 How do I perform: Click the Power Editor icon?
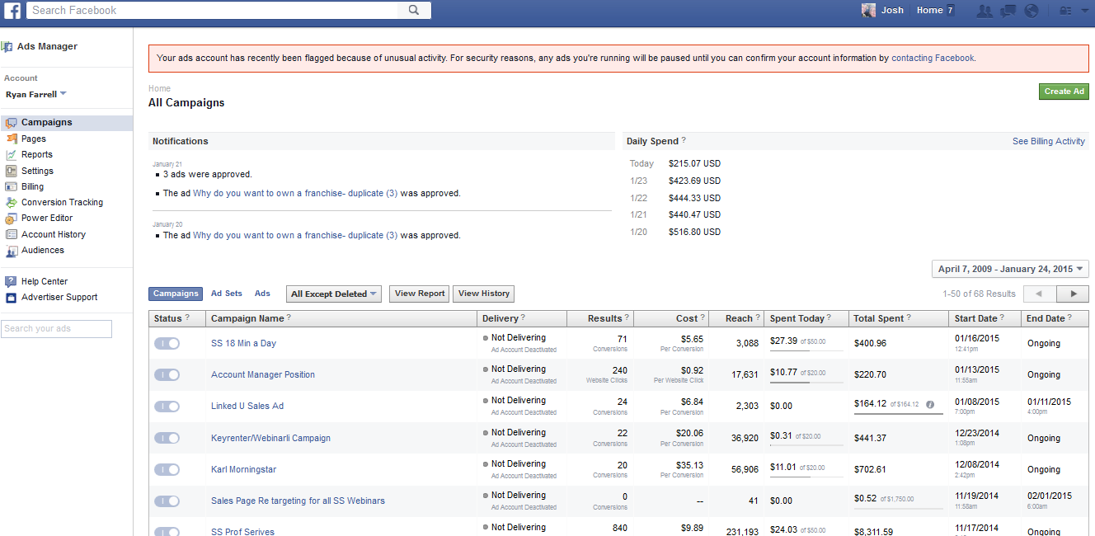pos(12,219)
